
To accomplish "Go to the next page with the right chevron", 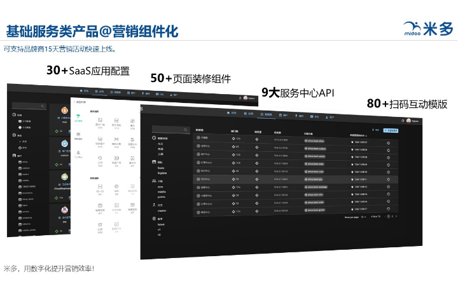I will (396, 217).
